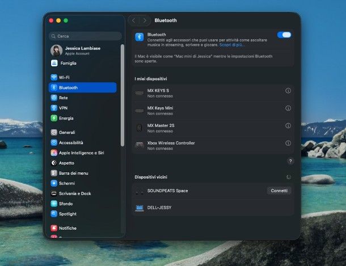Open the Scopri di più link
This screenshot has height=266, width=346.
click(x=231, y=45)
